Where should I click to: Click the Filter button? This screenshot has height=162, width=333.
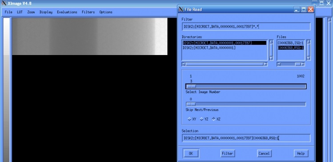point(228,153)
